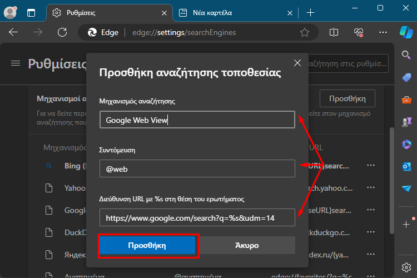This screenshot has width=417, height=278.
Task: Click the Μηχανισμός αναζήτησης name field
Action: (x=197, y=120)
